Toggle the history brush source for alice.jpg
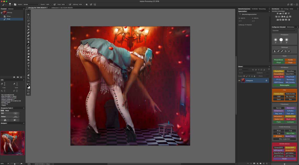Viewport: 299px width, 165px height. (2, 13)
